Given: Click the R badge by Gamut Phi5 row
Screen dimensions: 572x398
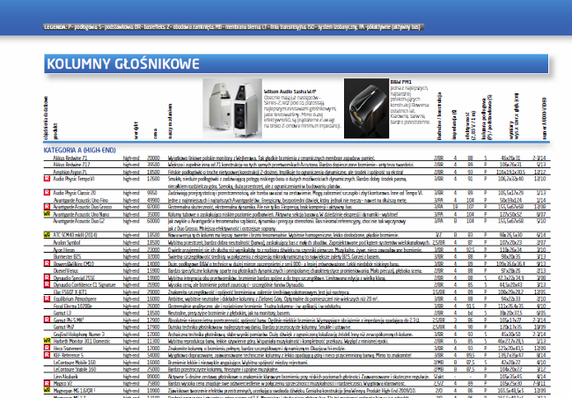Looking at the screenshot, I should [47, 320].
